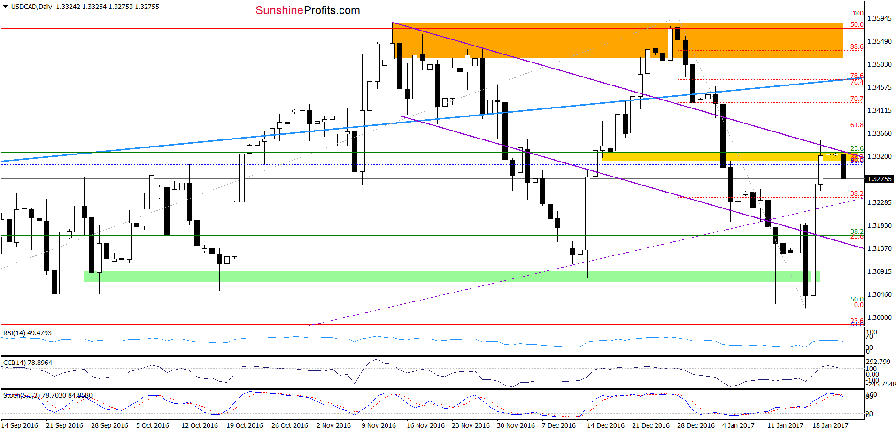
Task: Click the 1.30000 price axis value
Action: 879,317
